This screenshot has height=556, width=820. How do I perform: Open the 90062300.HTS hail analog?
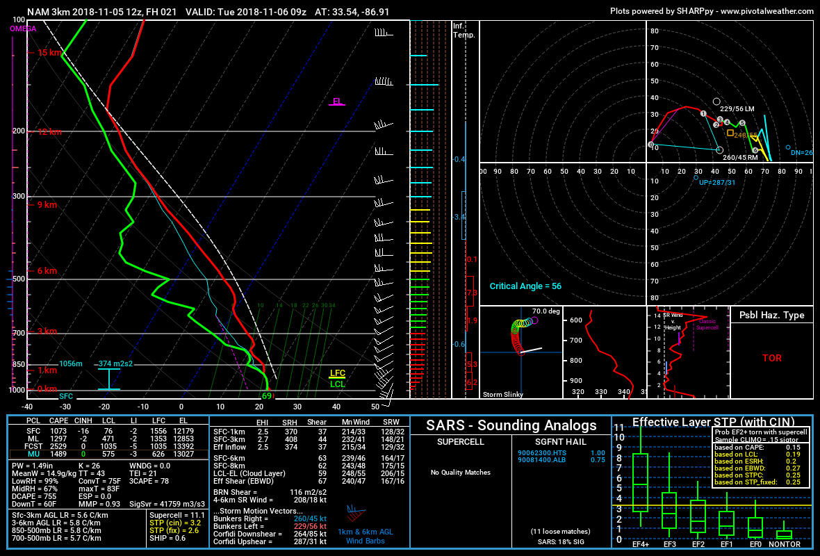[x=539, y=452]
